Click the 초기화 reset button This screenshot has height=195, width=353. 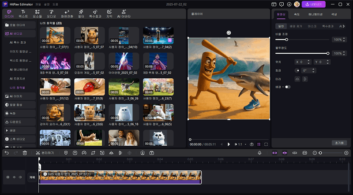[339, 143]
